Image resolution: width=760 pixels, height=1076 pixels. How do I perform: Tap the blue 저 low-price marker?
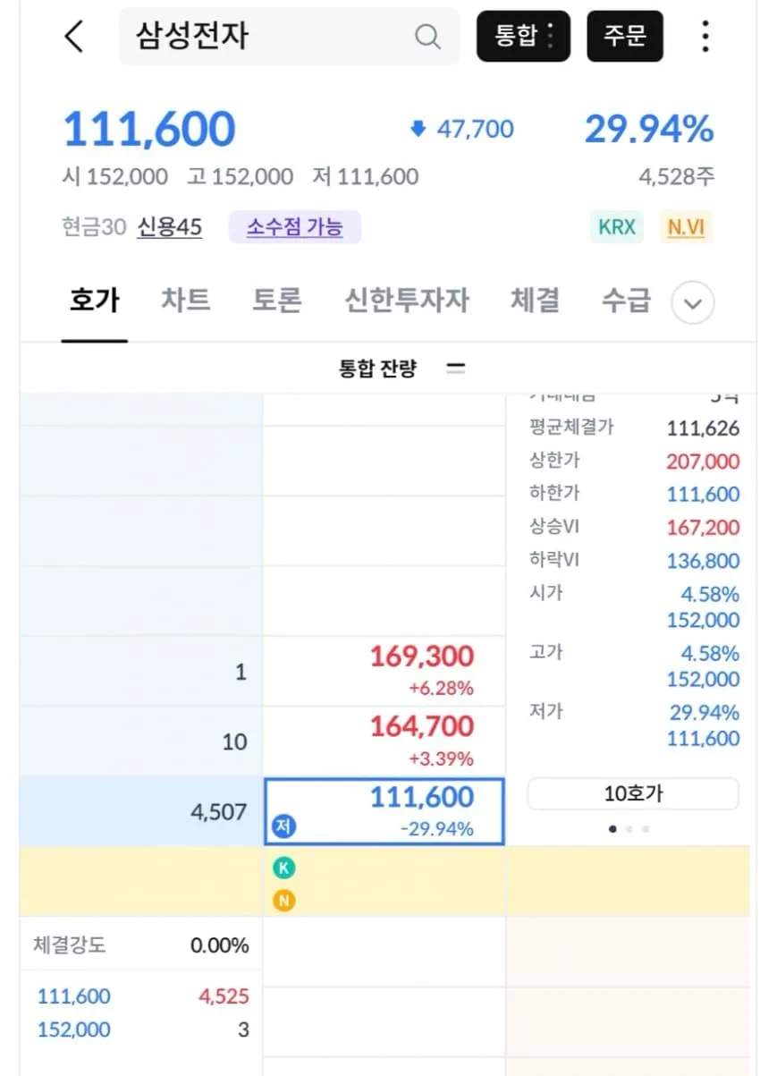point(283,827)
